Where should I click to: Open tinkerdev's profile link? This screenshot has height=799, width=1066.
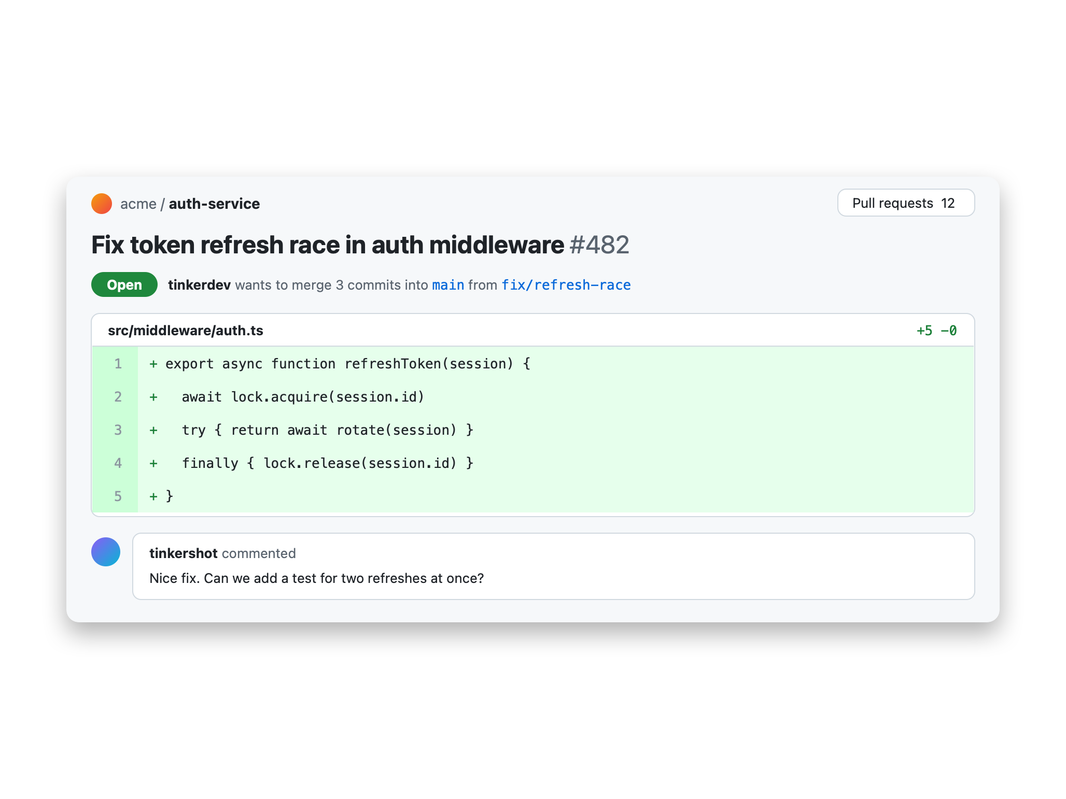click(199, 285)
